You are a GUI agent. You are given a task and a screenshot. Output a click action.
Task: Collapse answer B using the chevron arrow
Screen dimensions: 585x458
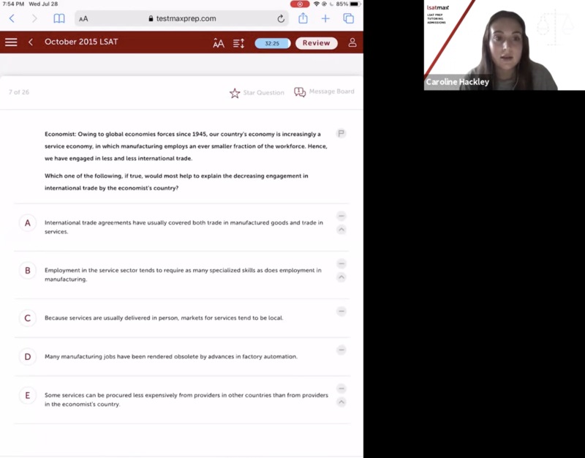pyautogui.click(x=341, y=277)
